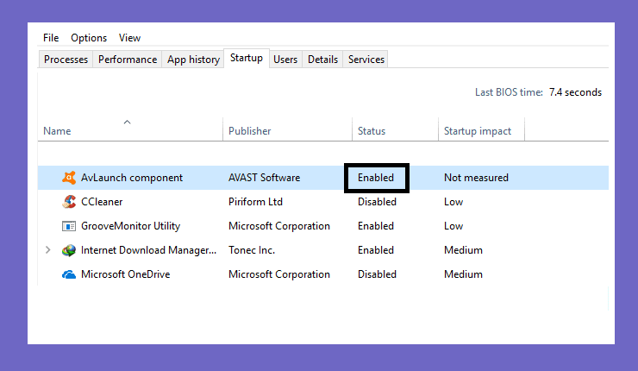Click the Avast AvLaunch component icon
The height and width of the screenshot is (371, 638).
[69, 178]
